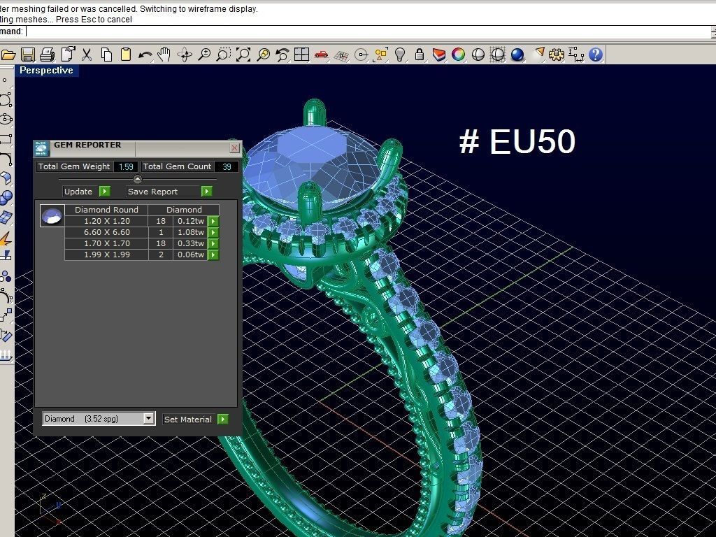Click the Gem Reporter panel icon

tap(41, 148)
